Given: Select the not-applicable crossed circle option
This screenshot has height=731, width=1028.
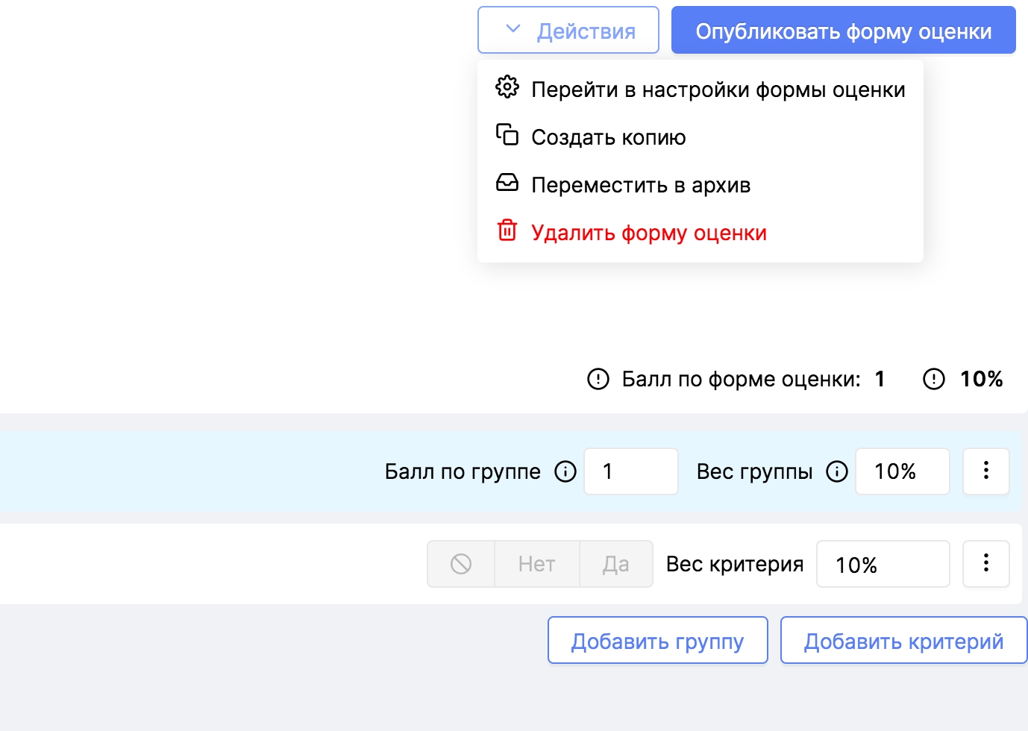Looking at the screenshot, I should click(x=461, y=564).
